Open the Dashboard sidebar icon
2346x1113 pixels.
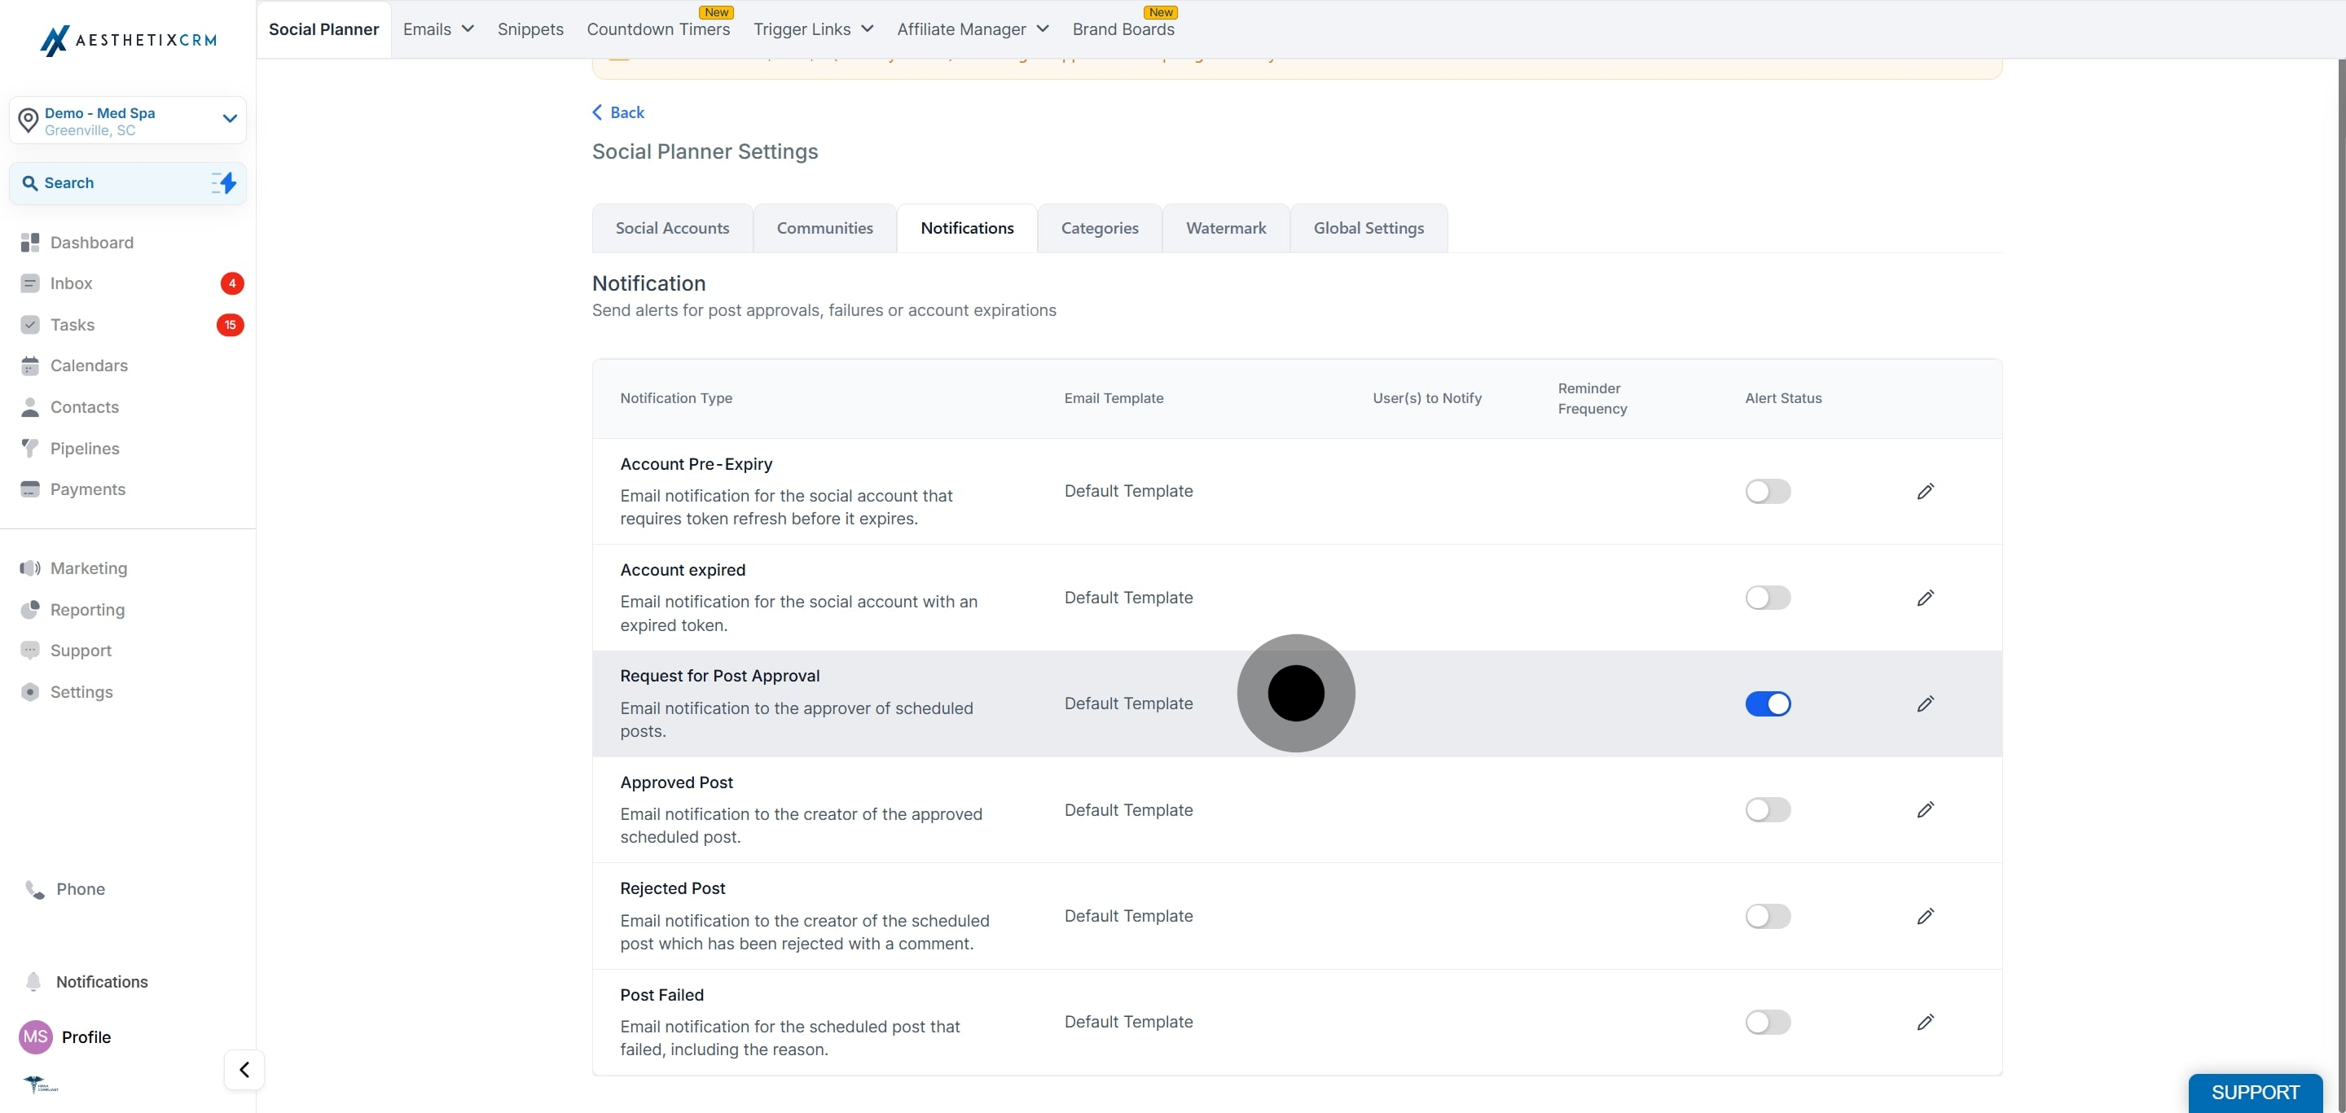click(30, 242)
